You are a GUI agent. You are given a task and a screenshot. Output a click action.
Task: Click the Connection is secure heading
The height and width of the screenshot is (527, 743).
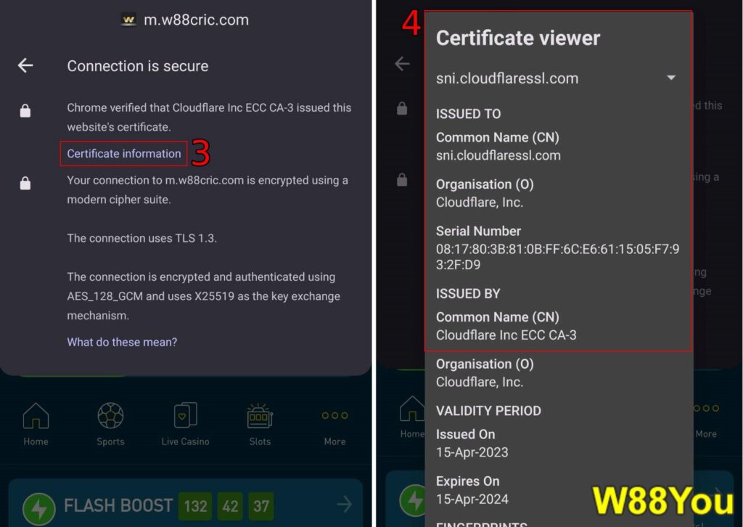[x=137, y=66]
